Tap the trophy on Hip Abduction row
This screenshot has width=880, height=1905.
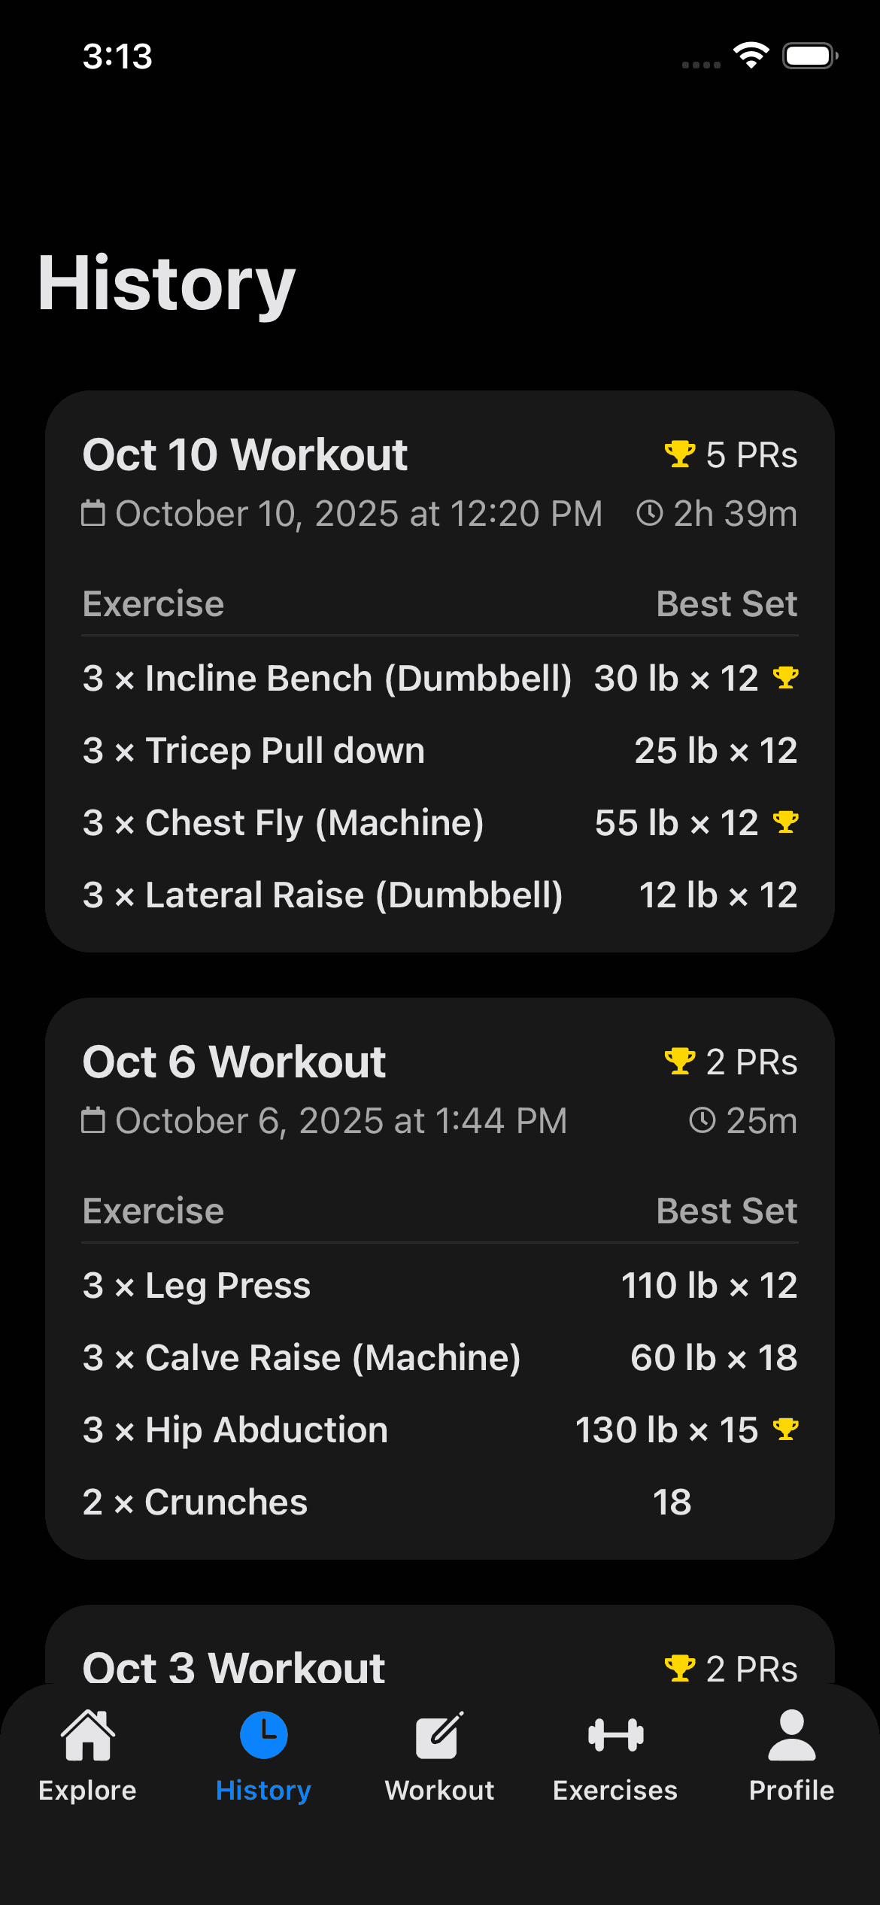[x=785, y=1429]
